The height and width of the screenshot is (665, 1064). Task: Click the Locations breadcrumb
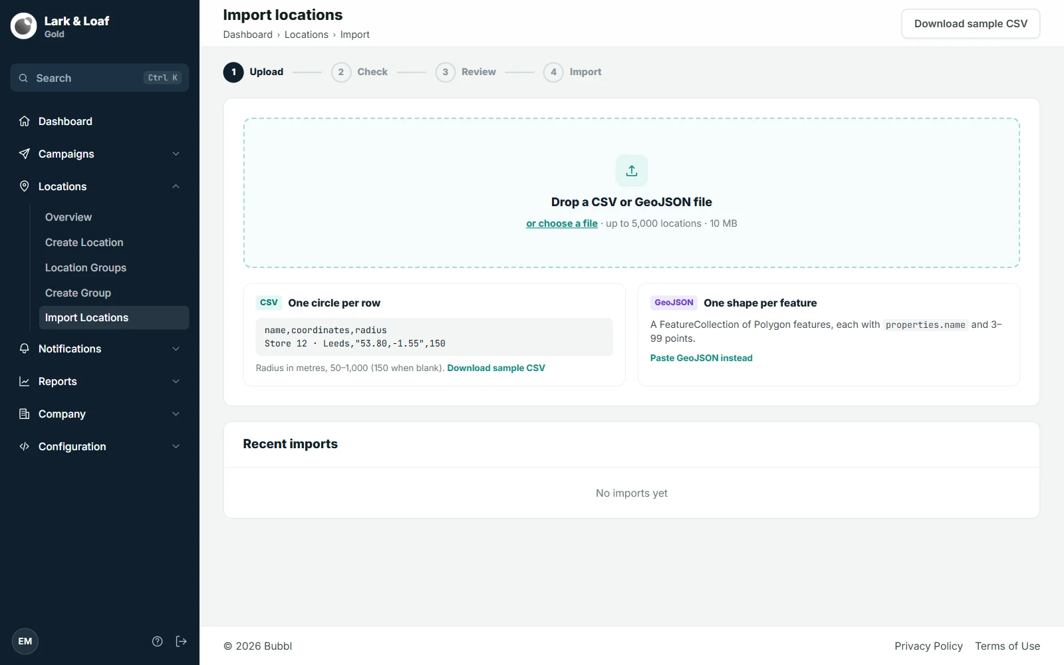point(307,35)
